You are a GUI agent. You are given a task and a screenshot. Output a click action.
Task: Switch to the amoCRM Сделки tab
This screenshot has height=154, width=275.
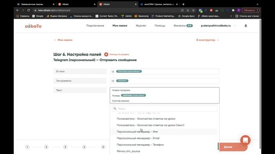point(159,4)
